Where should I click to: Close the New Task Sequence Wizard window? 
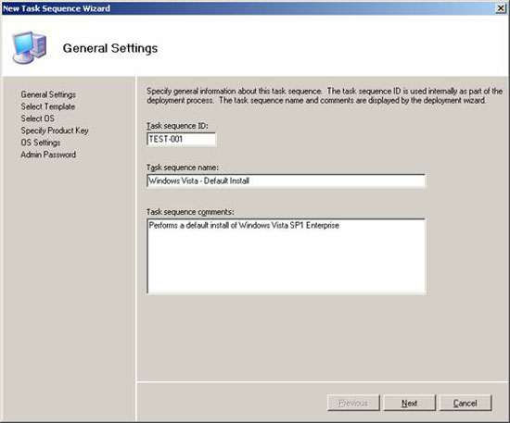[x=500, y=8]
